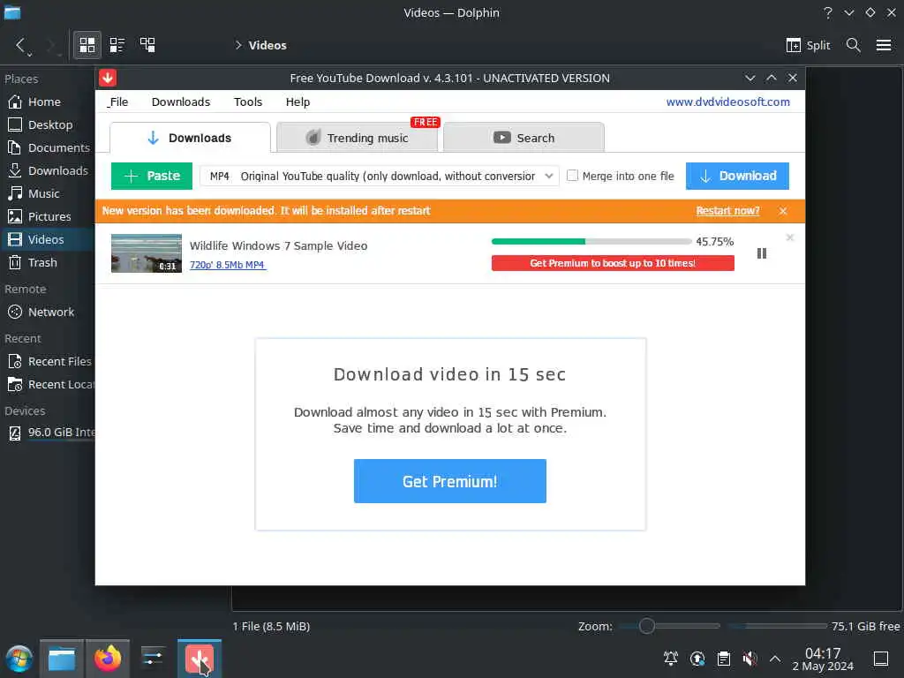The width and height of the screenshot is (904, 678).
Task: Show hidden system tray icons arrow
Action: click(x=775, y=659)
